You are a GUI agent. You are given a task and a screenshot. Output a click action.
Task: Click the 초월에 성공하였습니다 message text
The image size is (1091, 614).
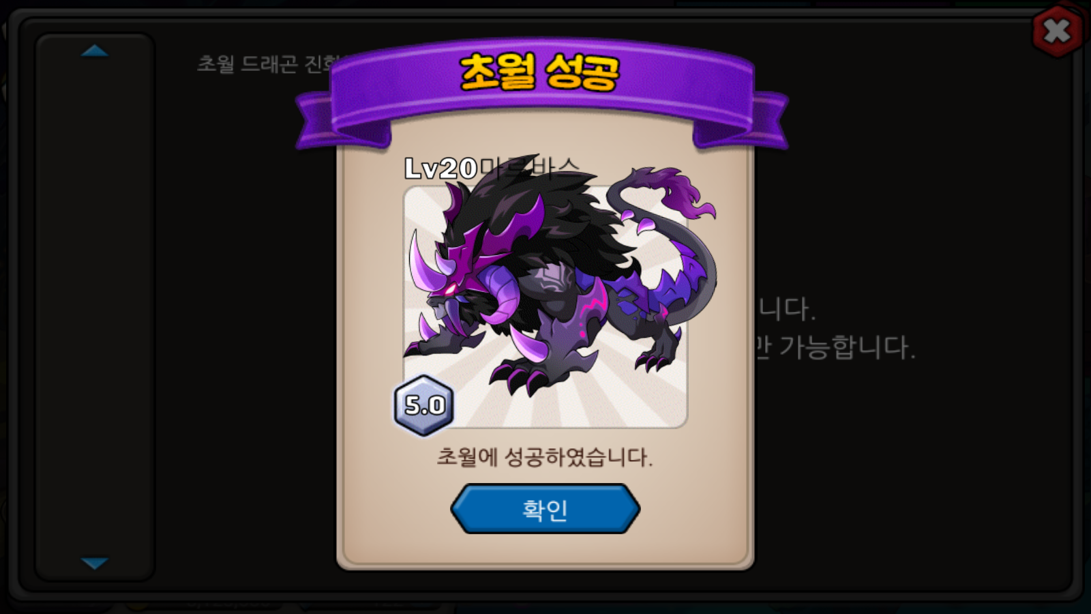545,456
